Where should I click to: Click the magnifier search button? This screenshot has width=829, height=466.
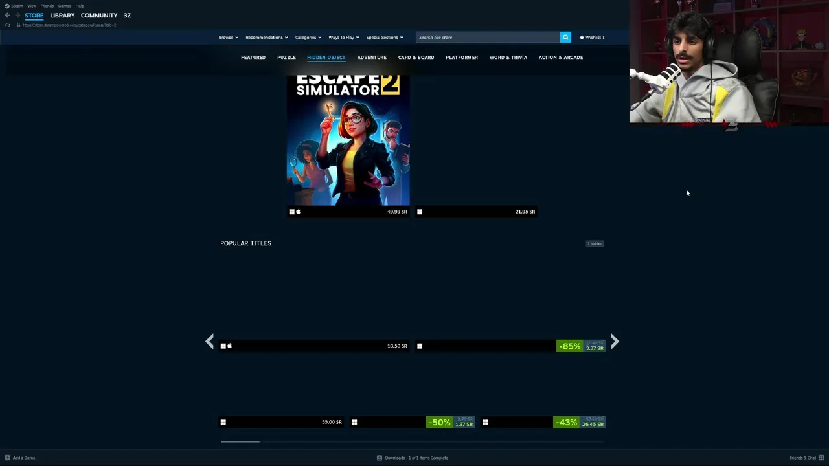565,37
